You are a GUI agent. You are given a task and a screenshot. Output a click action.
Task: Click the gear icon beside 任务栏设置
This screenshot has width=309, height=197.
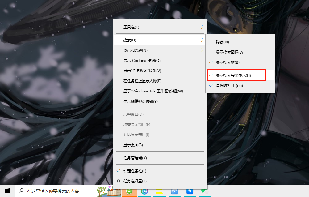118,181
